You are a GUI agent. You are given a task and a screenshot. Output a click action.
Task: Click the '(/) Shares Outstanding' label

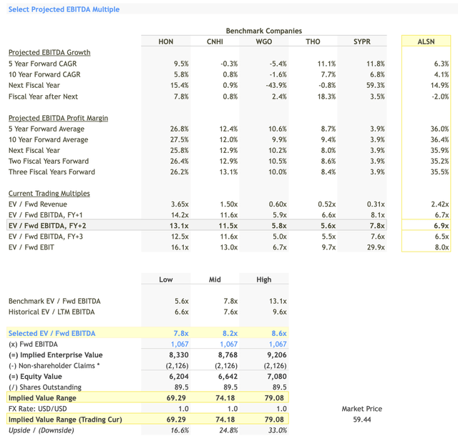click(45, 387)
